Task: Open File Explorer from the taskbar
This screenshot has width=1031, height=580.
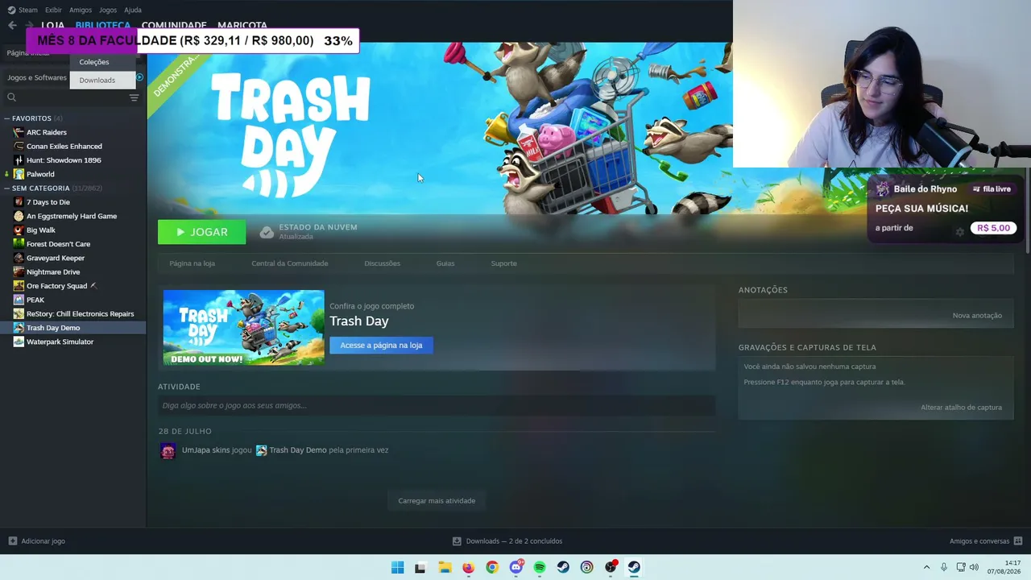Action: (445, 567)
